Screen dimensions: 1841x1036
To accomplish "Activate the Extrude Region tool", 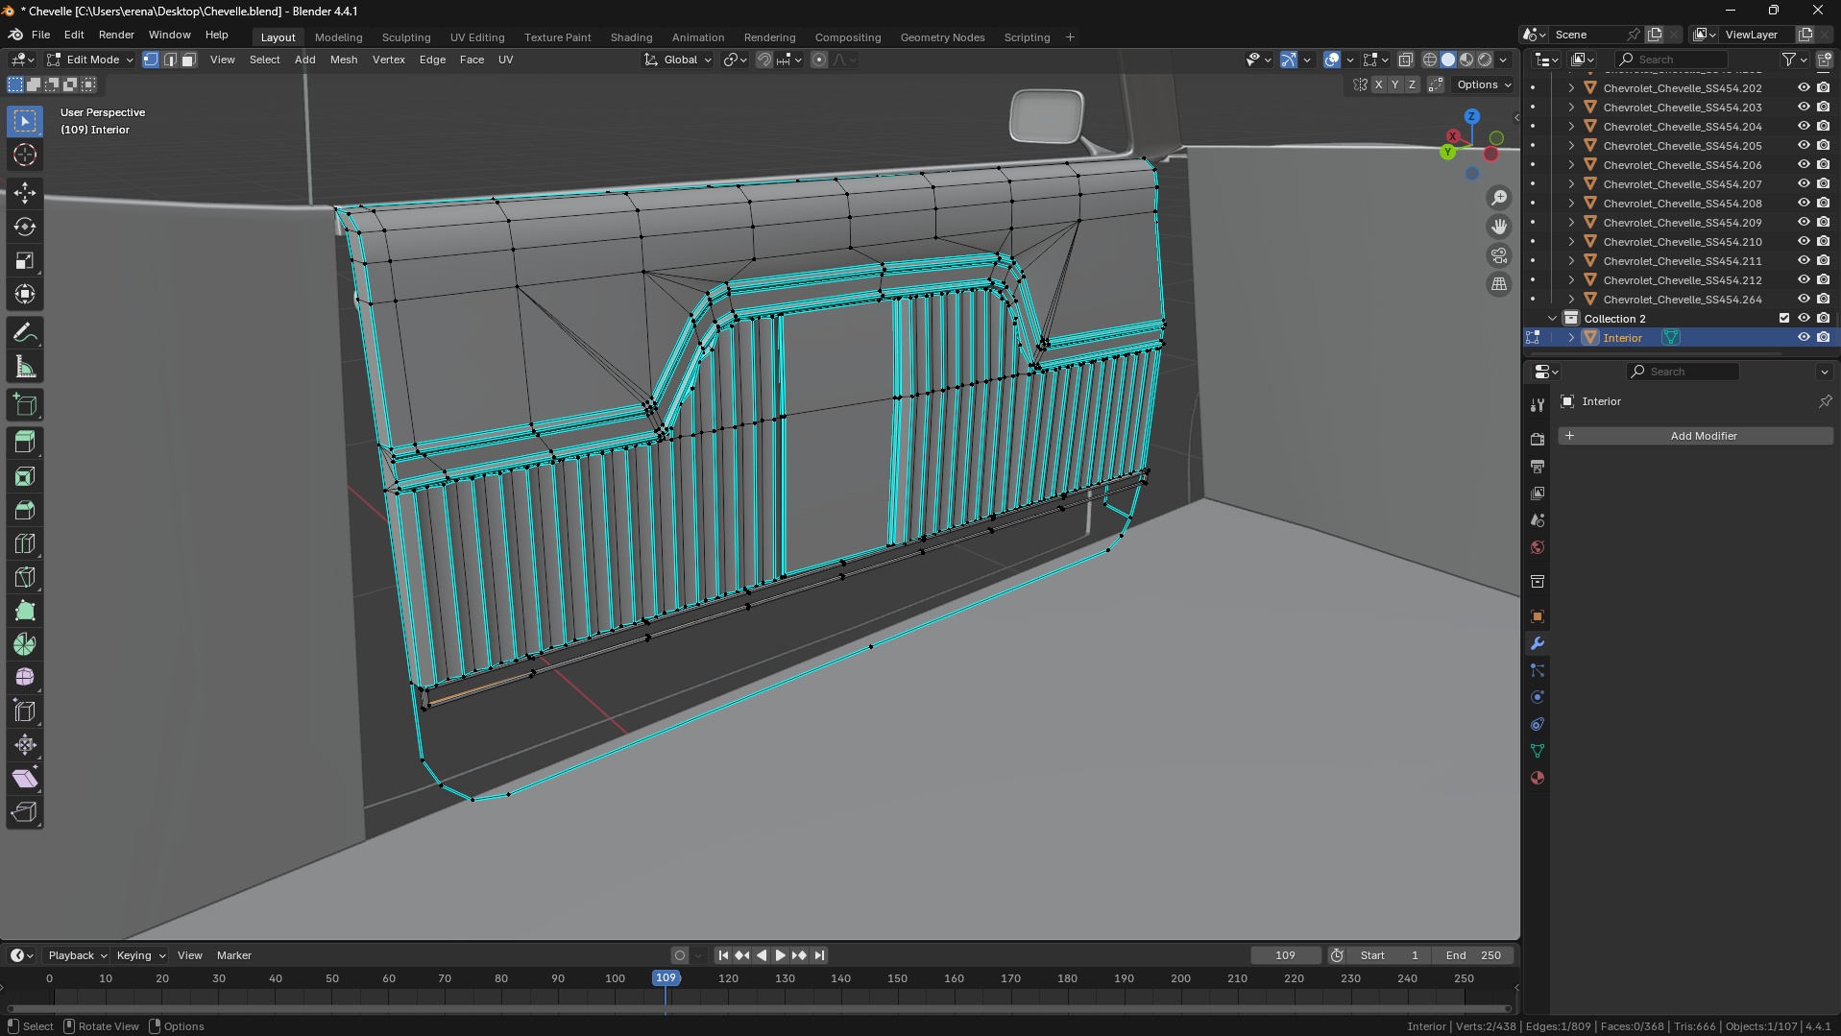I will 25,442.
